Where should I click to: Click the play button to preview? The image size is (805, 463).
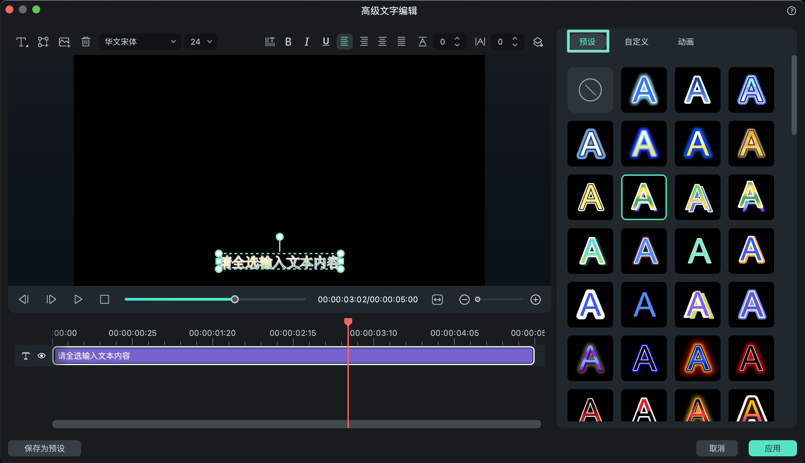pos(77,300)
